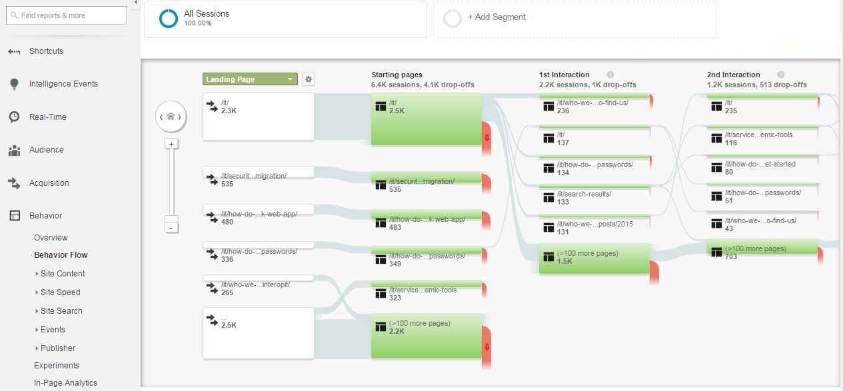Remove the 1st Interaction column
Viewport: 843px width, 391px height.
click(x=610, y=75)
